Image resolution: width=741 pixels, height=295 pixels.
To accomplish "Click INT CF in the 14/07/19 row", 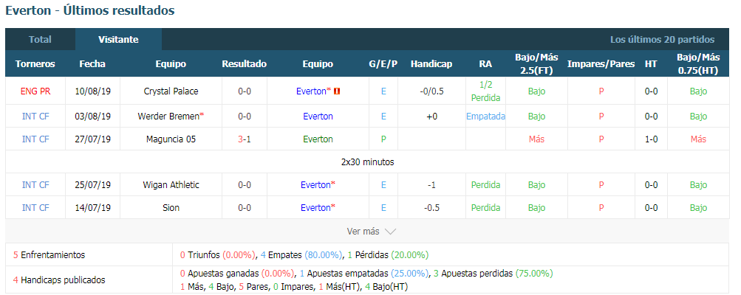I will (x=35, y=208).
